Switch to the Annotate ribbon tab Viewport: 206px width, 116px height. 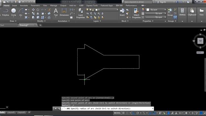coord(24,5)
